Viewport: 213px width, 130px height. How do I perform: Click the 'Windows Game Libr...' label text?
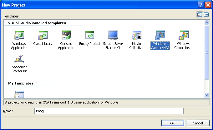click(184, 46)
